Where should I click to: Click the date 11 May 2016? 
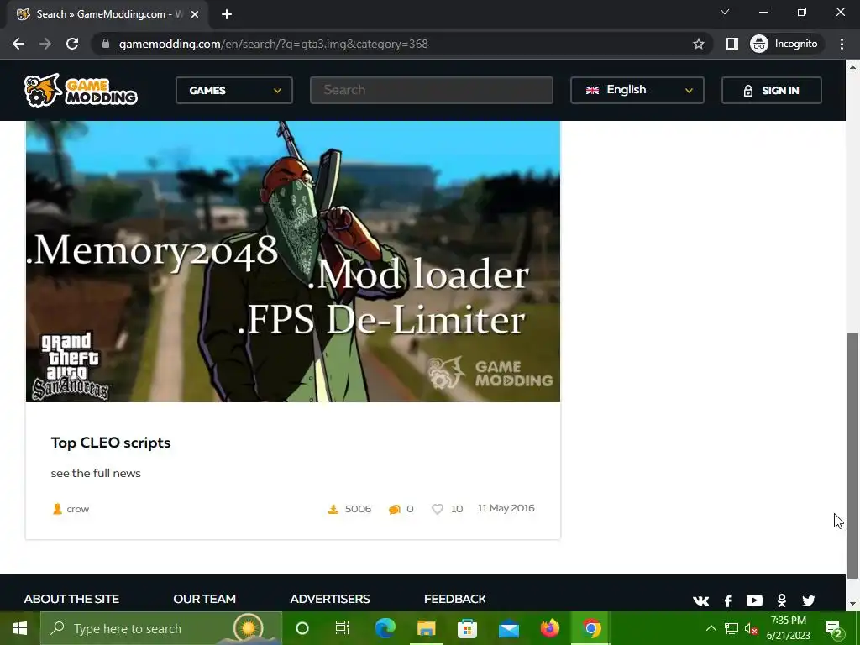click(x=506, y=508)
